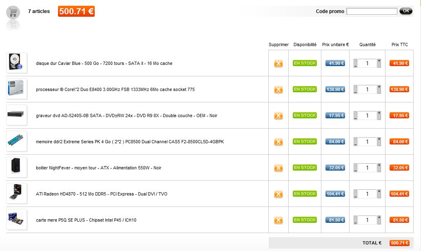The height and width of the screenshot is (251, 421).
Task: Remove the P5Q SE PLUS motherboard
Action: [x=278, y=220]
